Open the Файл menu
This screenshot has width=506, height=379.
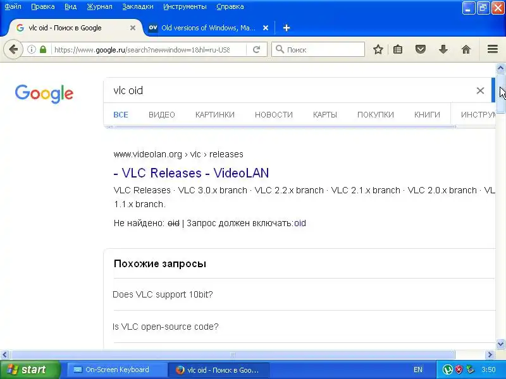[x=13, y=6]
